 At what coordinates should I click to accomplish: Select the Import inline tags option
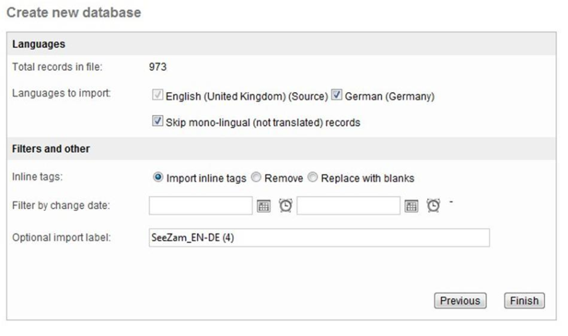[158, 178]
